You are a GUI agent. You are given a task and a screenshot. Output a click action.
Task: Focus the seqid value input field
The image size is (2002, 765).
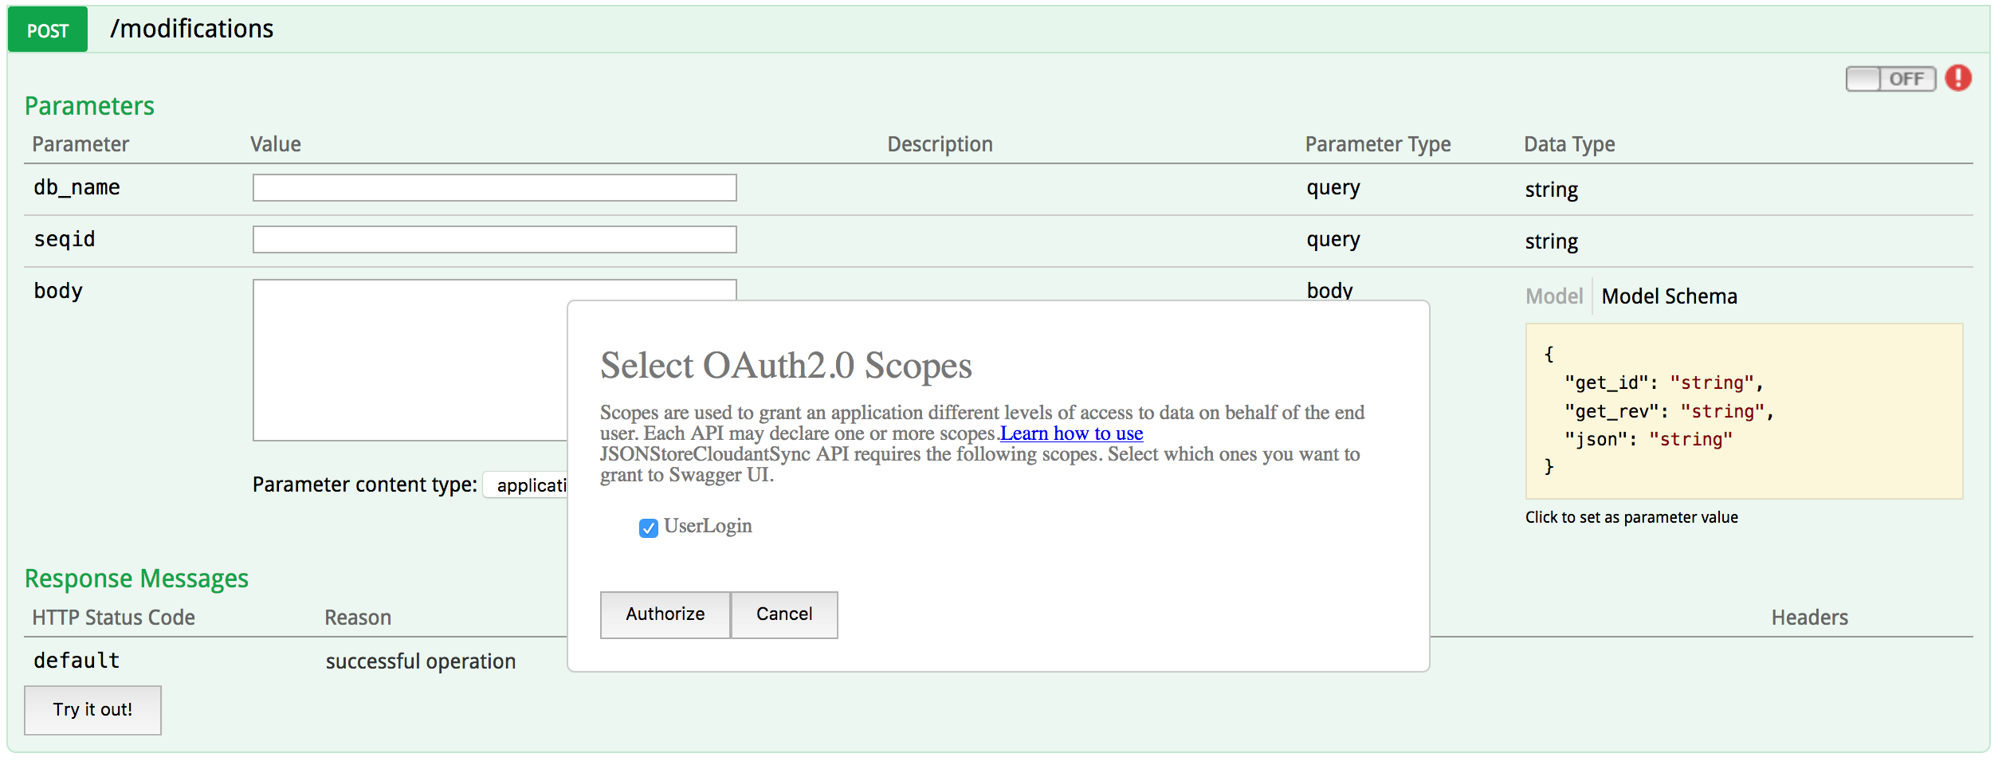pos(495,240)
